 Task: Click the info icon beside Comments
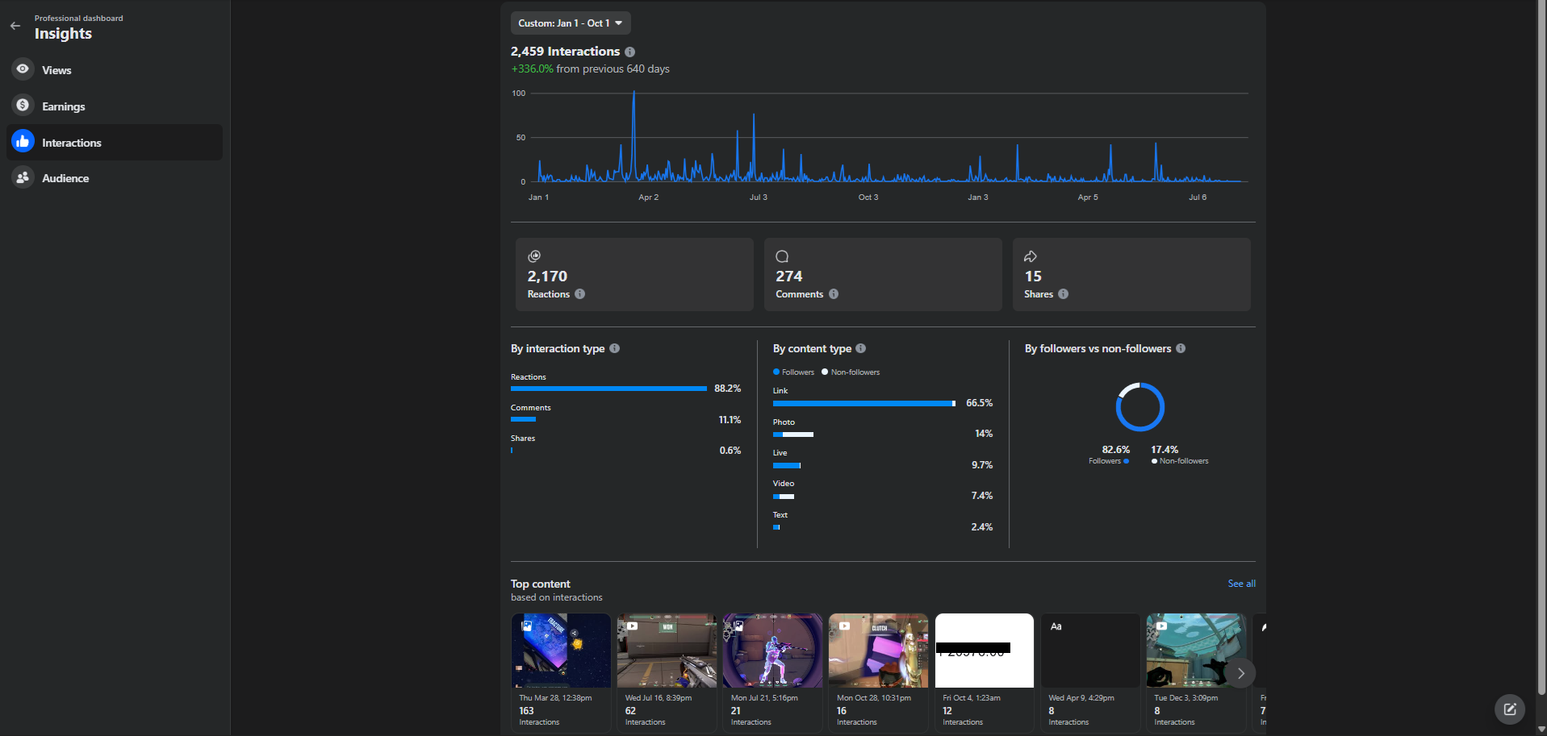point(834,294)
